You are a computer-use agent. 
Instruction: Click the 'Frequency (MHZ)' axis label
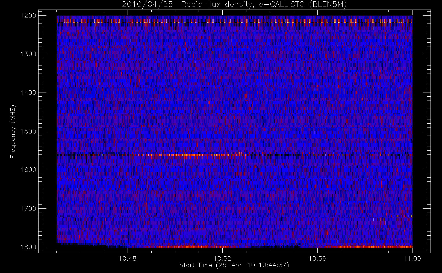[x=13, y=132]
